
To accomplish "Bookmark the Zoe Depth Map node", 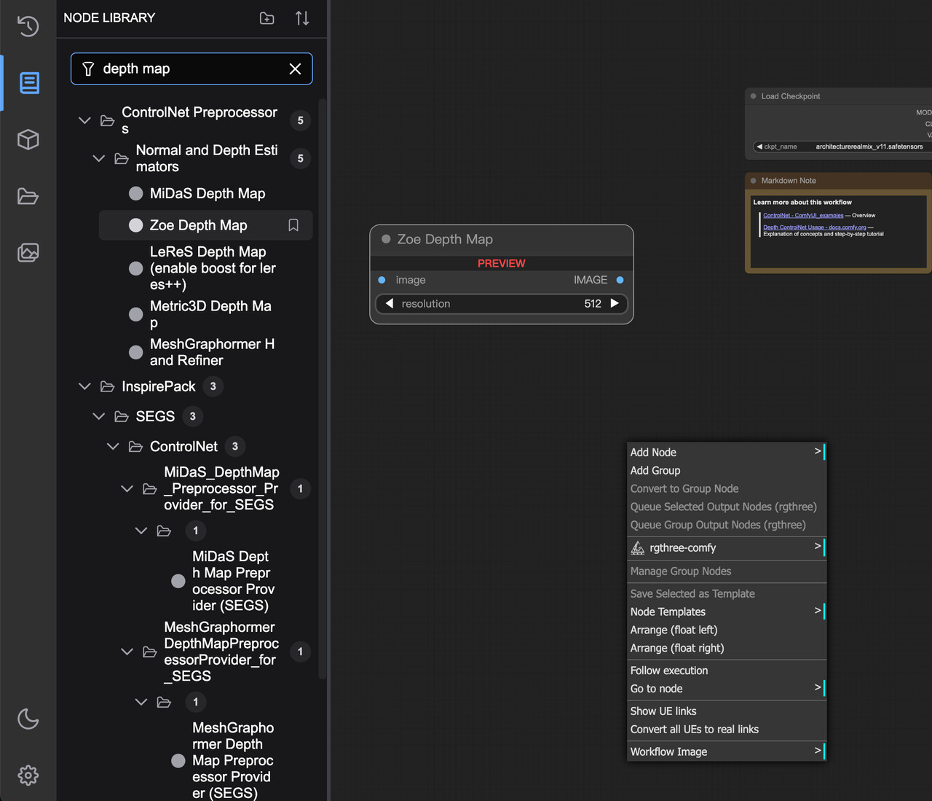I will (x=293, y=225).
